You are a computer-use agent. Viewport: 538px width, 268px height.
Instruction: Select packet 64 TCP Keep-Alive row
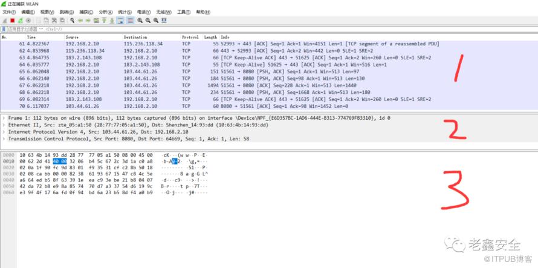tap(269, 65)
